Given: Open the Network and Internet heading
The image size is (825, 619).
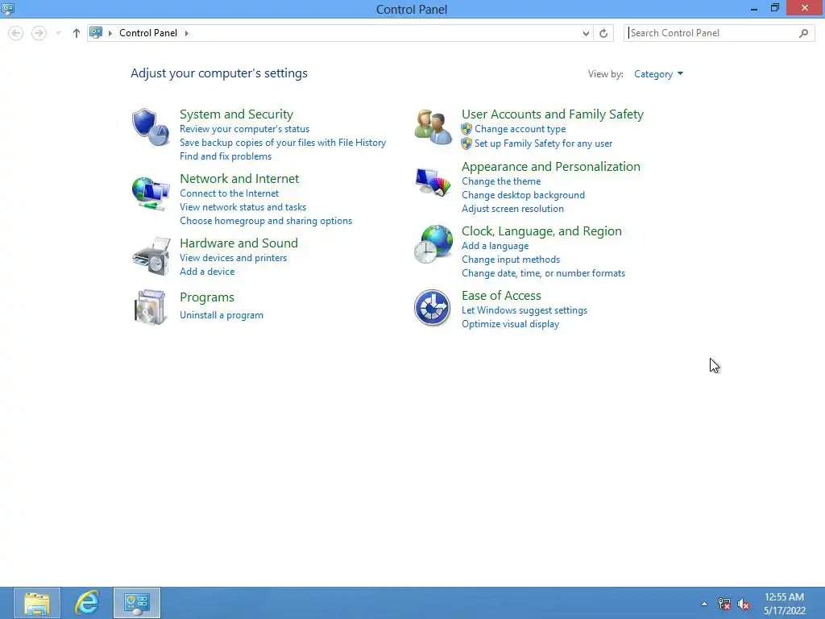Looking at the screenshot, I should (x=239, y=178).
